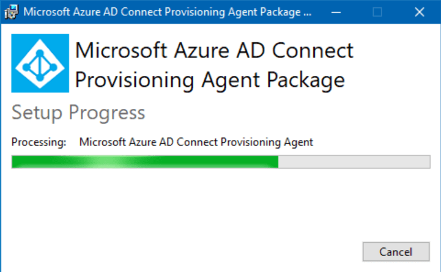This screenshot has height=272, width=441.
Task: Click the "Processing:" label
Action: (39, 142)
